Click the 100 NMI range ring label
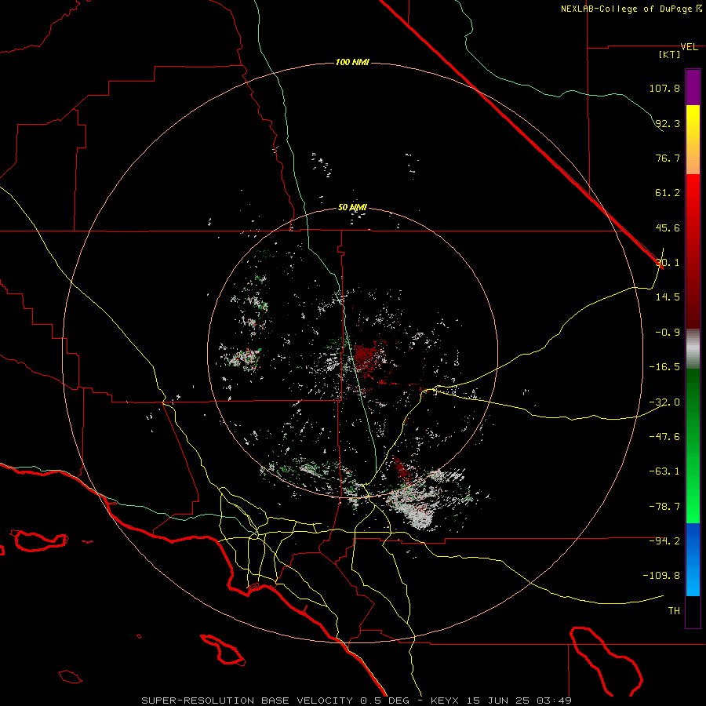The image size is (706, 706). tap(352, 62)
